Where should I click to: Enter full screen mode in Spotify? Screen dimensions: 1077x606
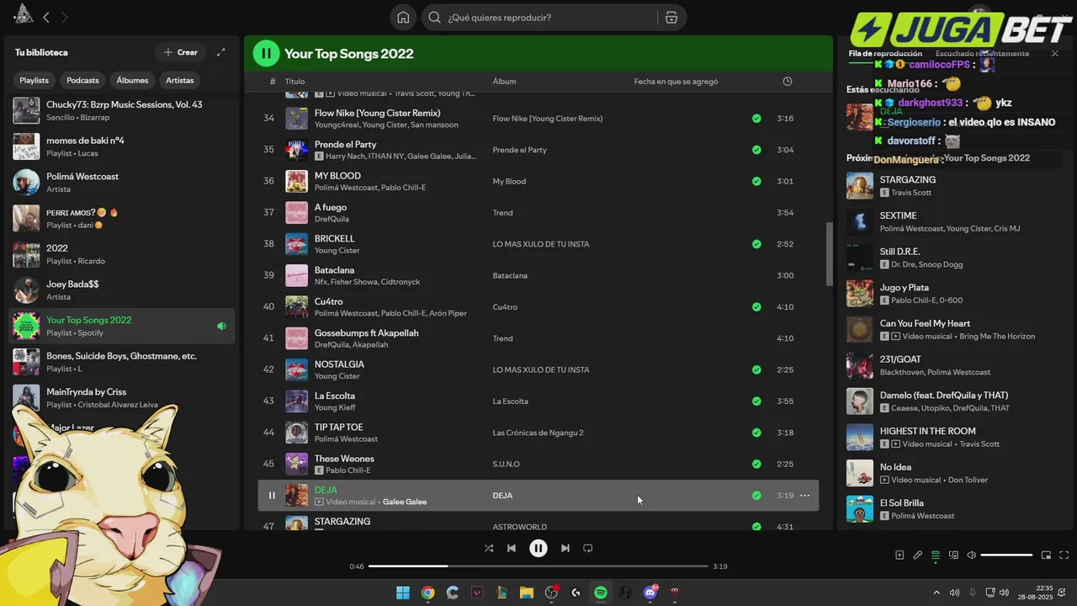tap(1064, 555)
